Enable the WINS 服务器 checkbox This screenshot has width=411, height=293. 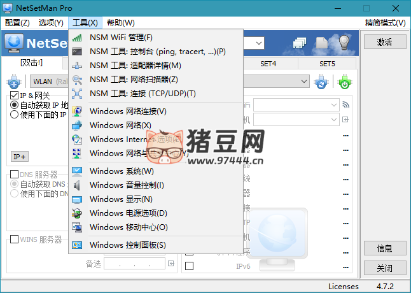tap(14, 240)
